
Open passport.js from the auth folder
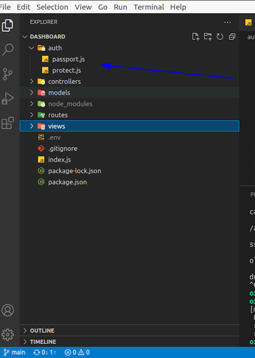click(68, 59)
